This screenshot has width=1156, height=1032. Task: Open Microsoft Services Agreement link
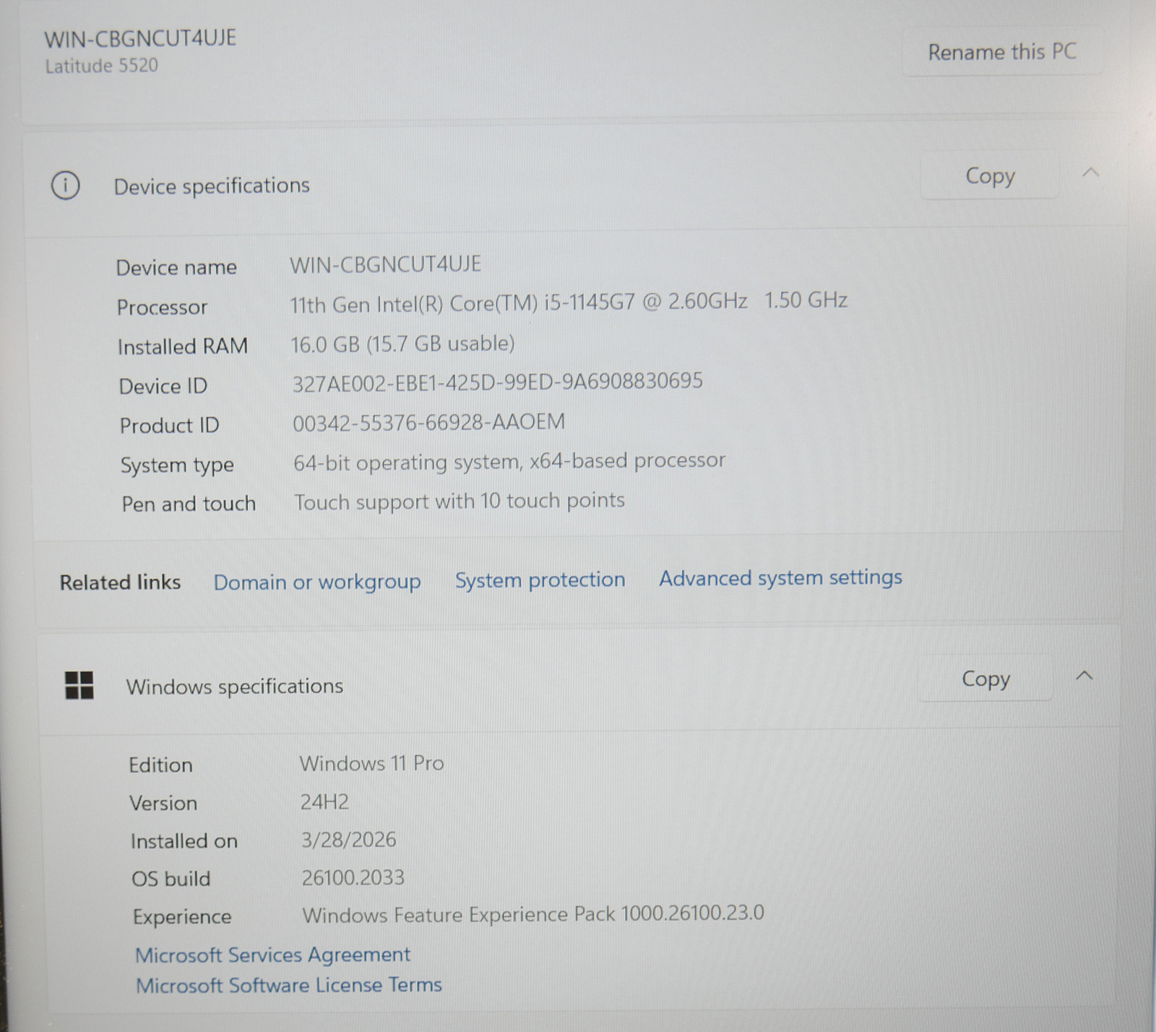click(x=272, y=955)
